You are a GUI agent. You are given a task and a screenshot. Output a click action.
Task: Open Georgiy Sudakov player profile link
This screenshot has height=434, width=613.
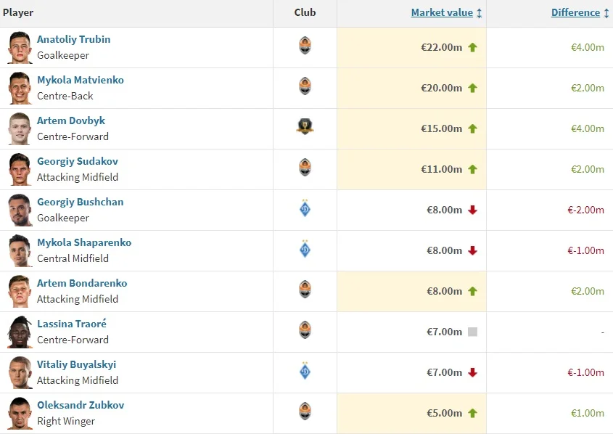tap(78, 161)
